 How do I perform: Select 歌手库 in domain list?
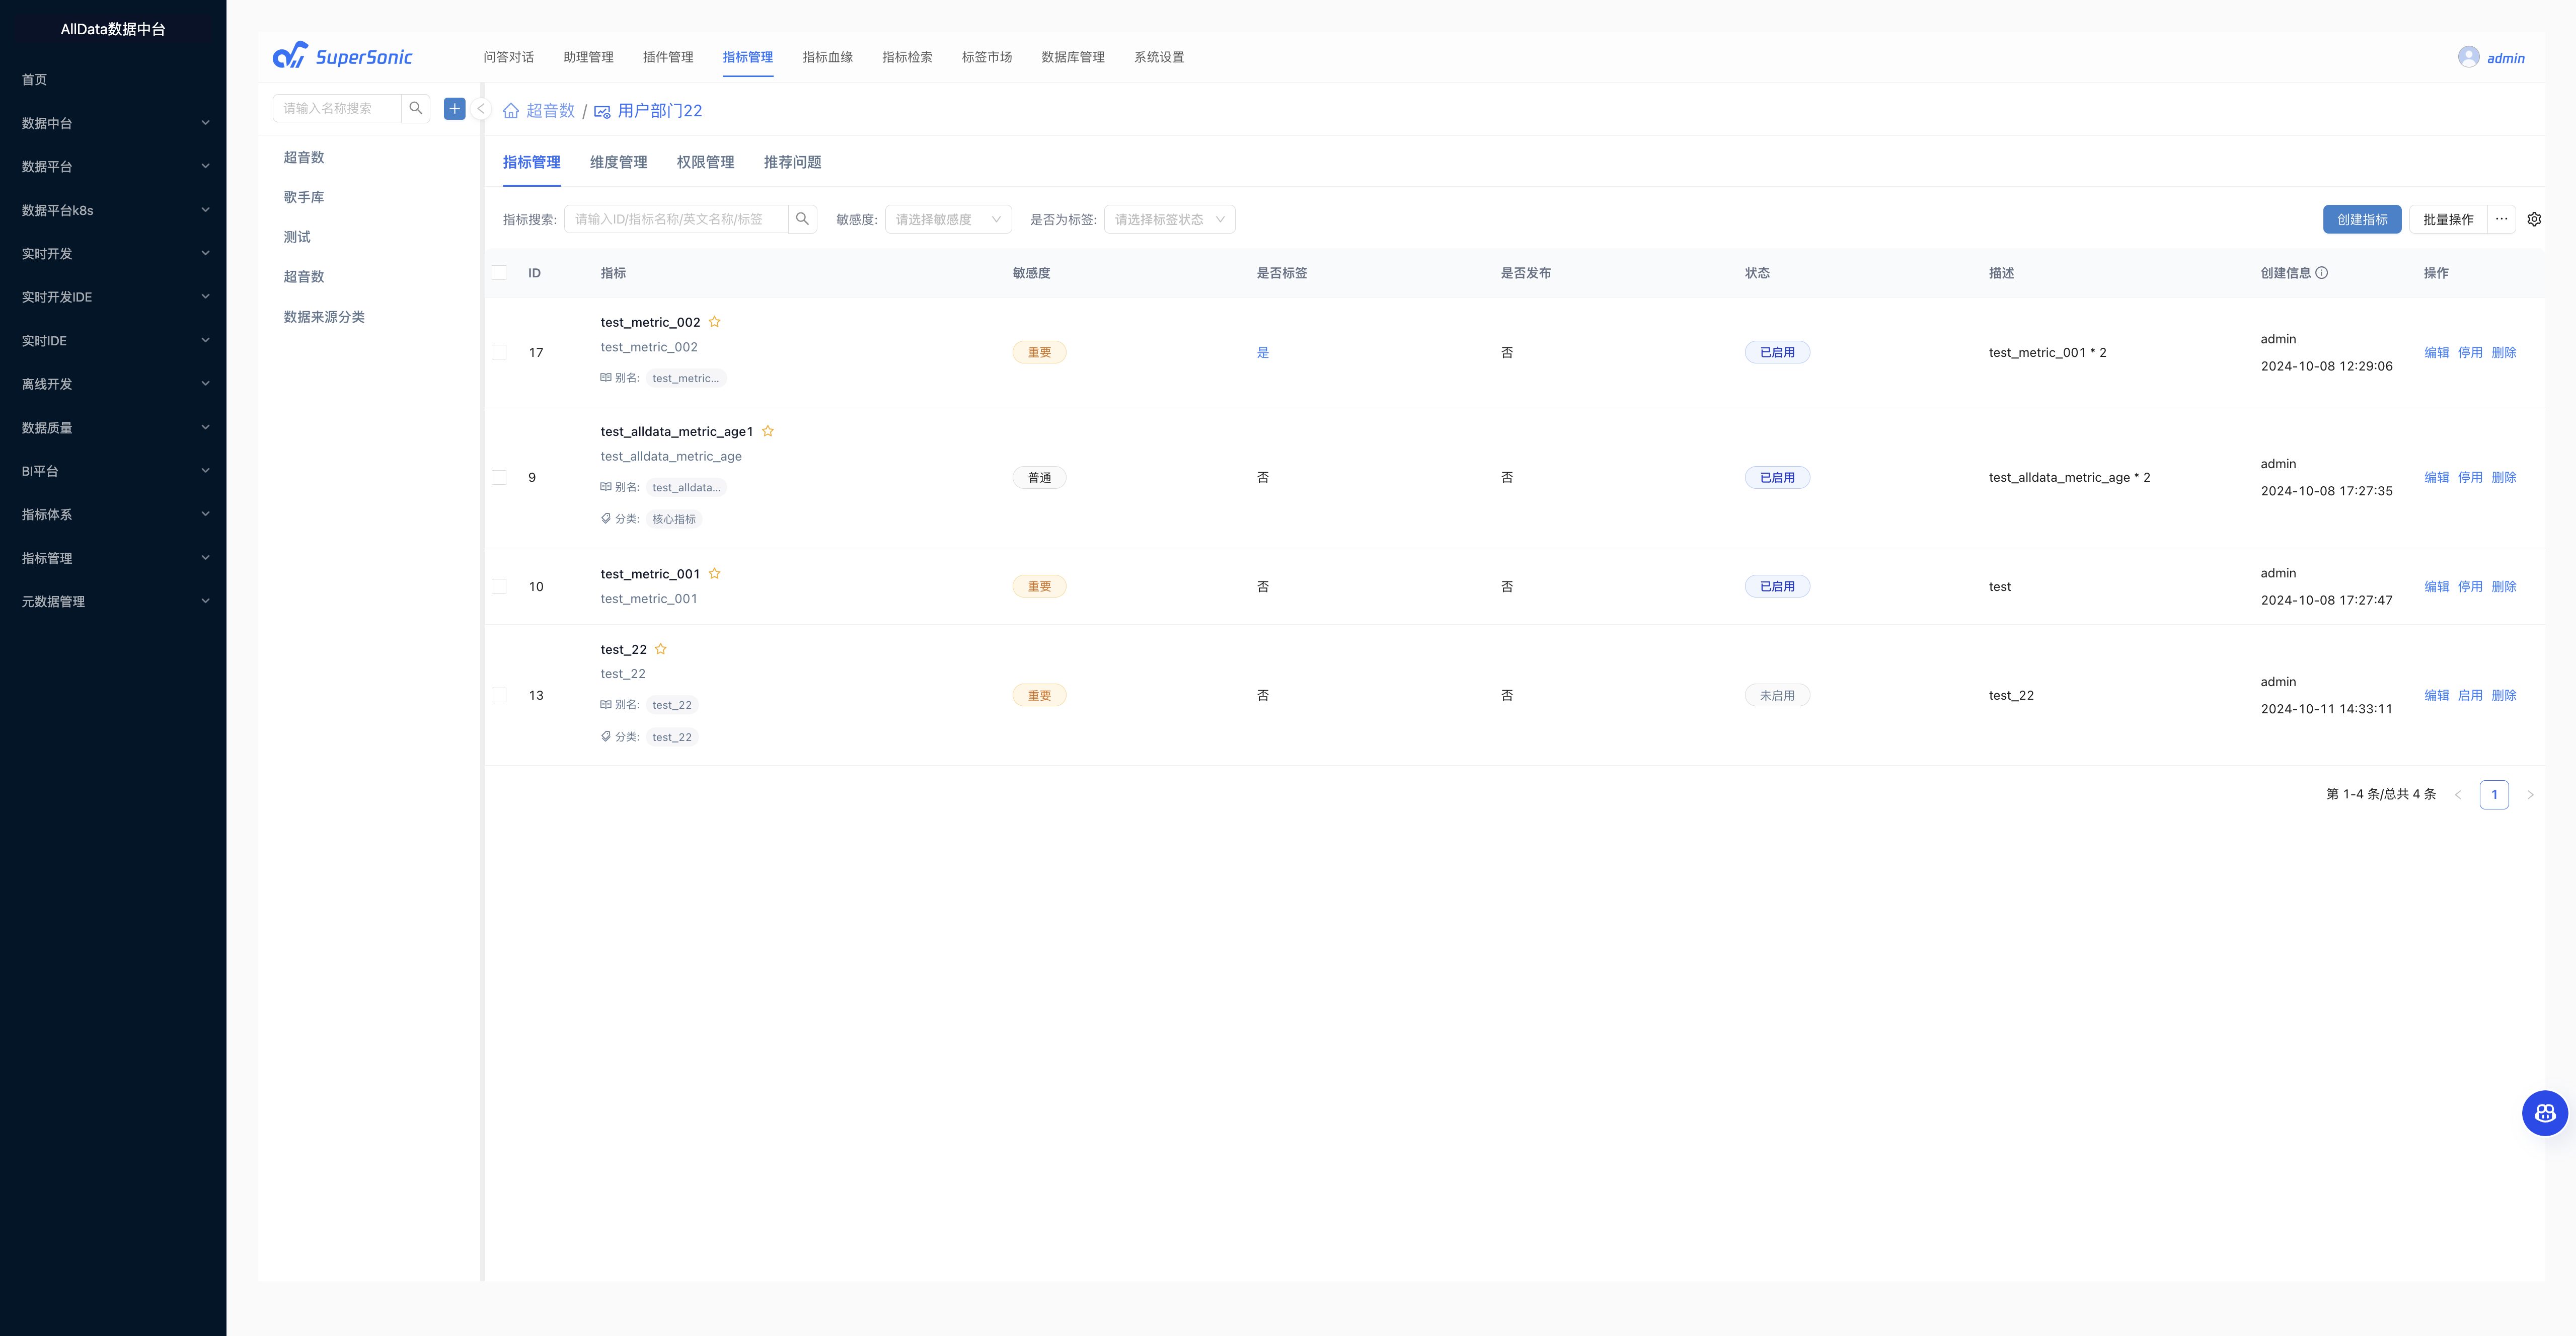pyautogui.click(x=303, y=197)
